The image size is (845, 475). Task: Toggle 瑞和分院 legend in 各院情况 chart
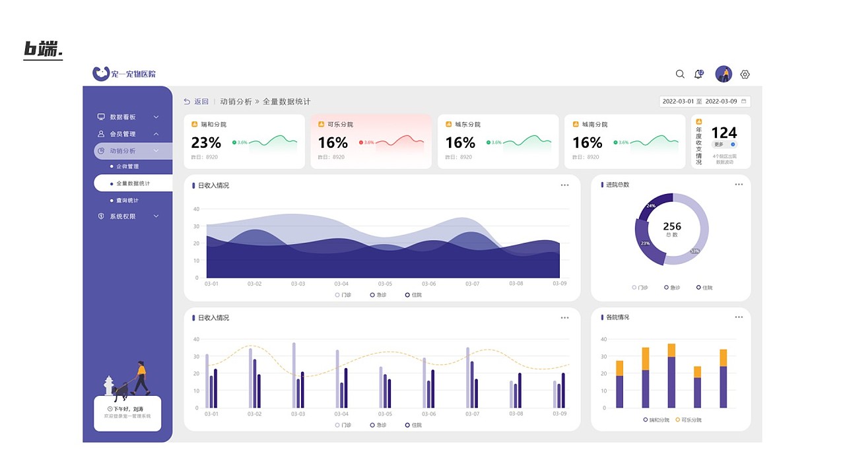click(x=656, y=420)
